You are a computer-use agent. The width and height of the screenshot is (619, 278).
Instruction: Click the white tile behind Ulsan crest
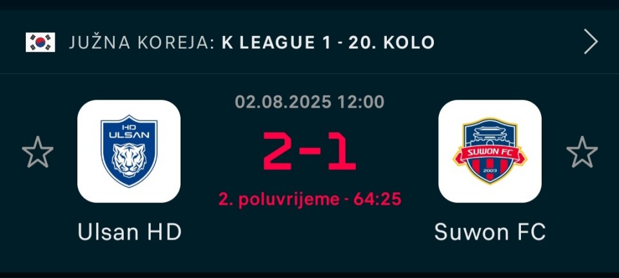pyautogui.click(x=129, y=151)
